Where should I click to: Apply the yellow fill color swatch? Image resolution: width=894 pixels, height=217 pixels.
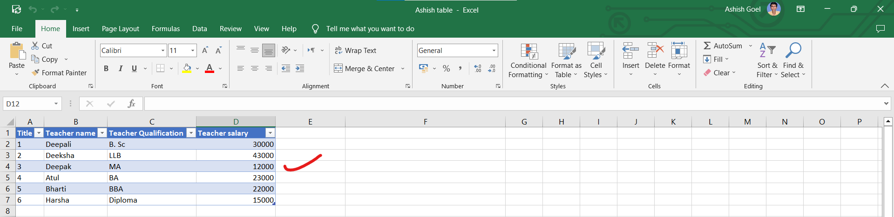[187, 69]
